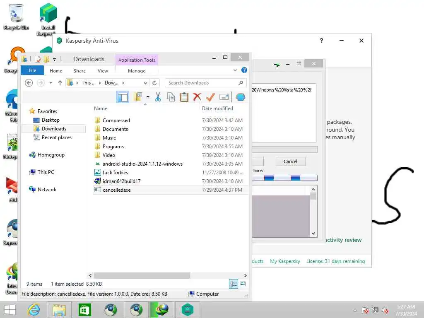The height and width of the screenshot is (318, 424).
Task: Open the Windows Store taskbar icon
Action: click(x=84, y=310)
